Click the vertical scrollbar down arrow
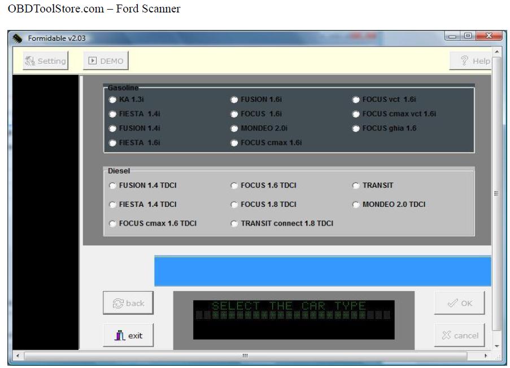 [496, 345]
